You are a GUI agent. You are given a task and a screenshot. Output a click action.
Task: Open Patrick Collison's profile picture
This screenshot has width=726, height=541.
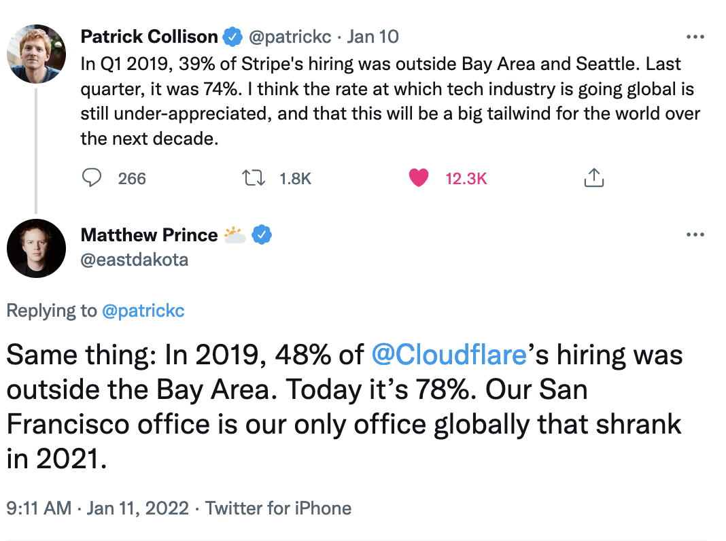pyautogui.click(x=36, y=54)
